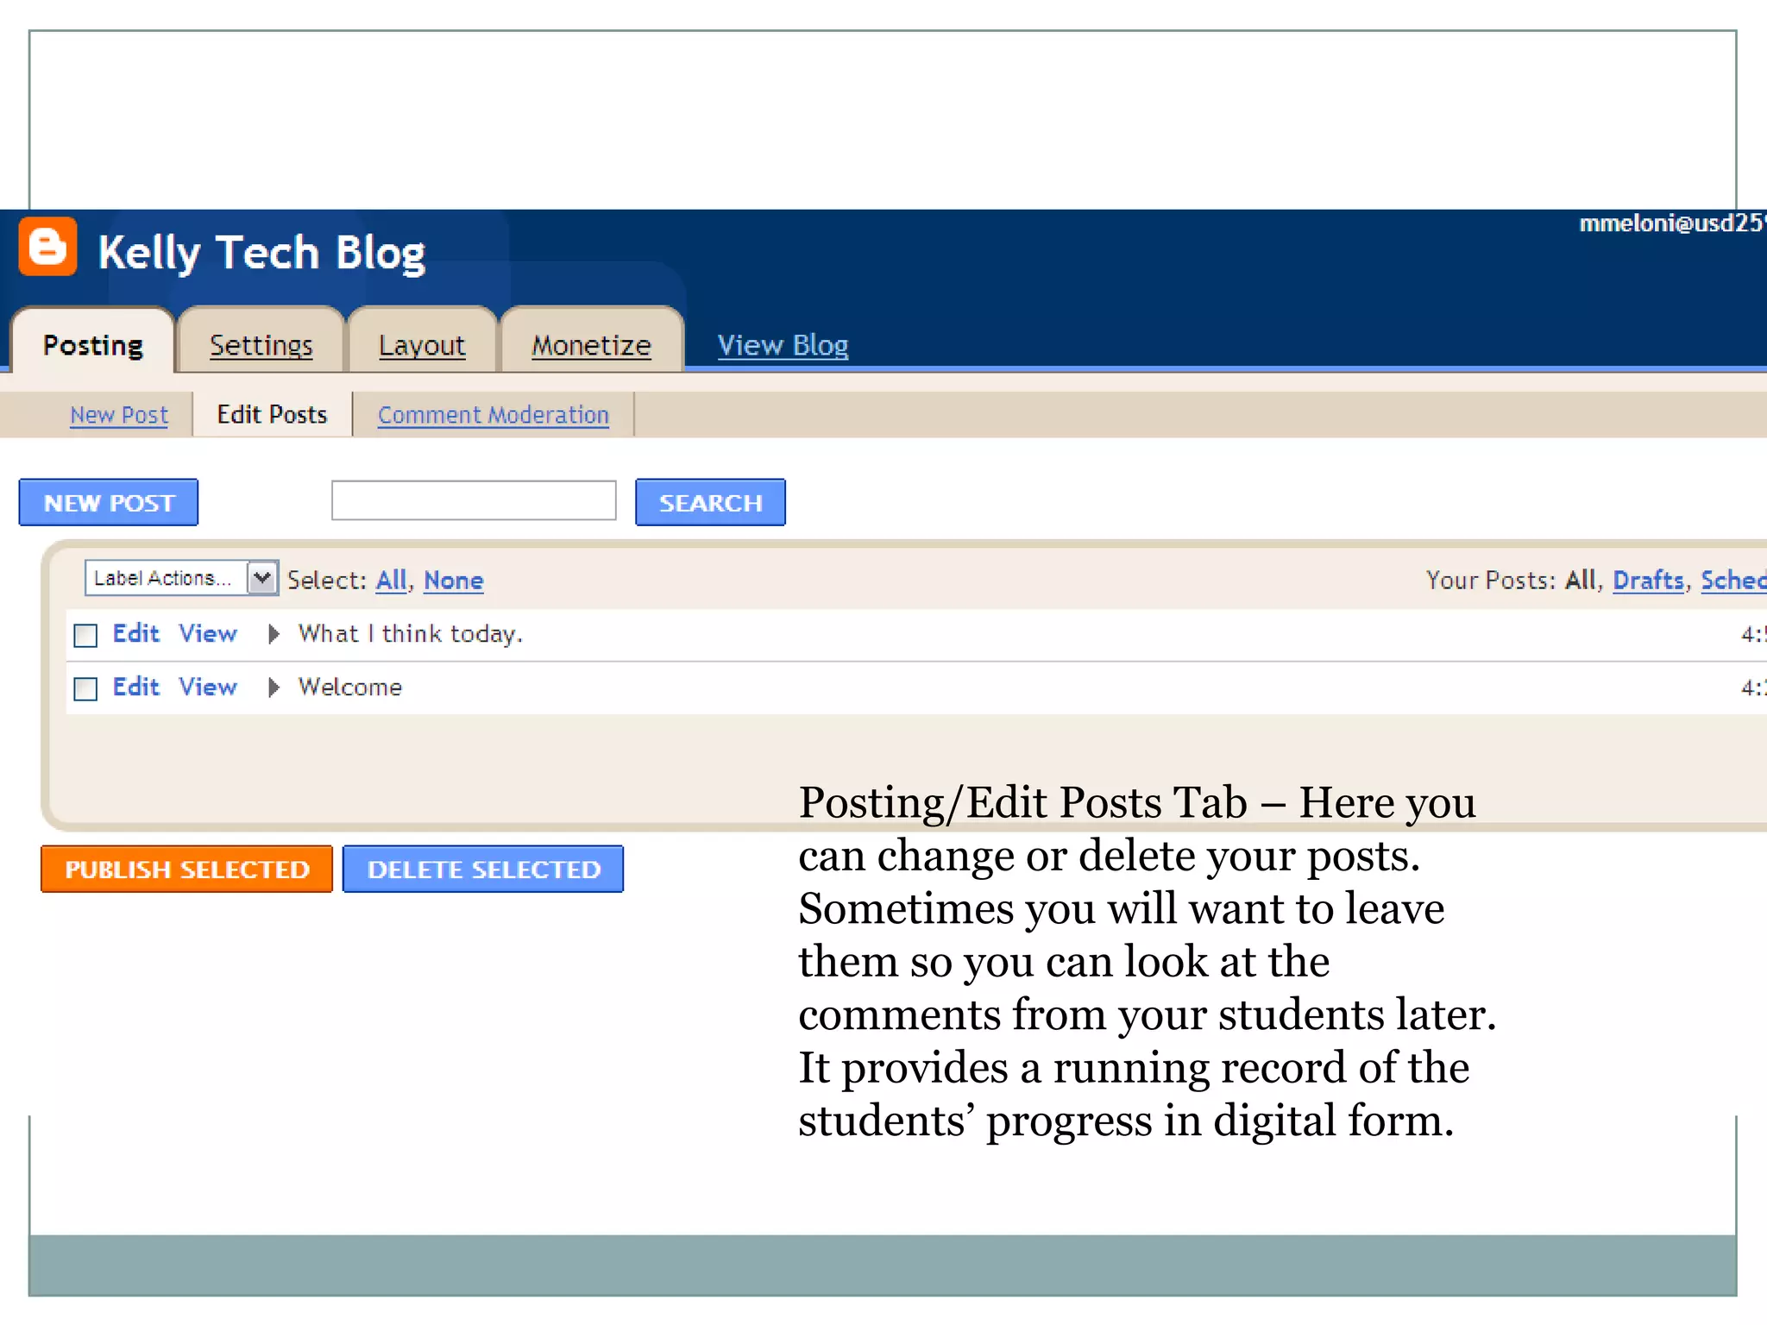Screen dimensions: 1767x1325
Task: Click inside the post search field
Action: click(x=474, y=500)
